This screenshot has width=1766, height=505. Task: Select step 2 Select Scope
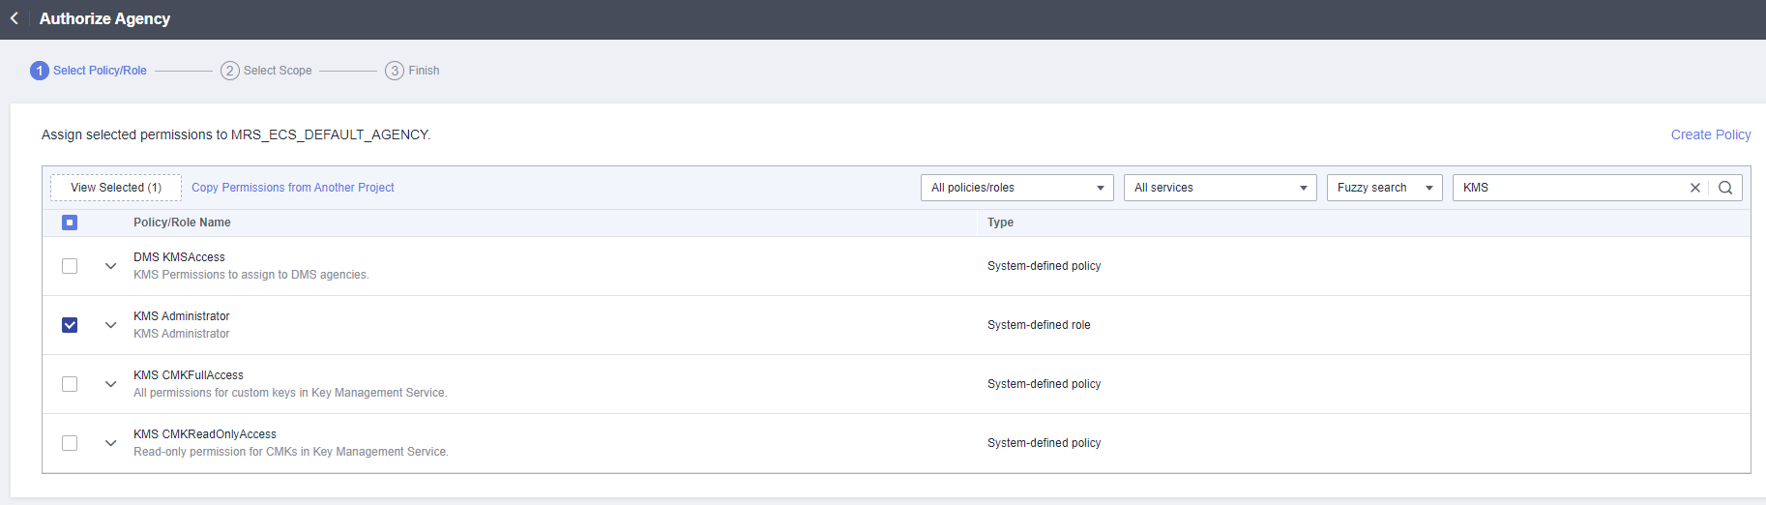tap(266, 71)
